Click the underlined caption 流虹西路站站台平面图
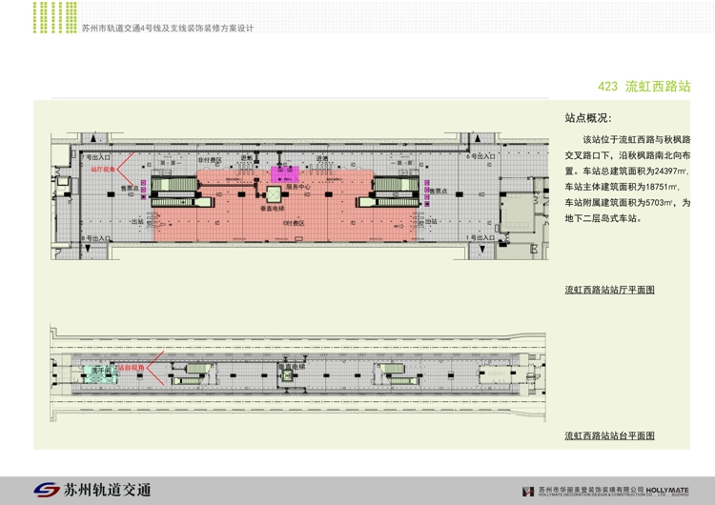This screenshot has width=715, height=505. pyautogui.click(x=610, y=435)
